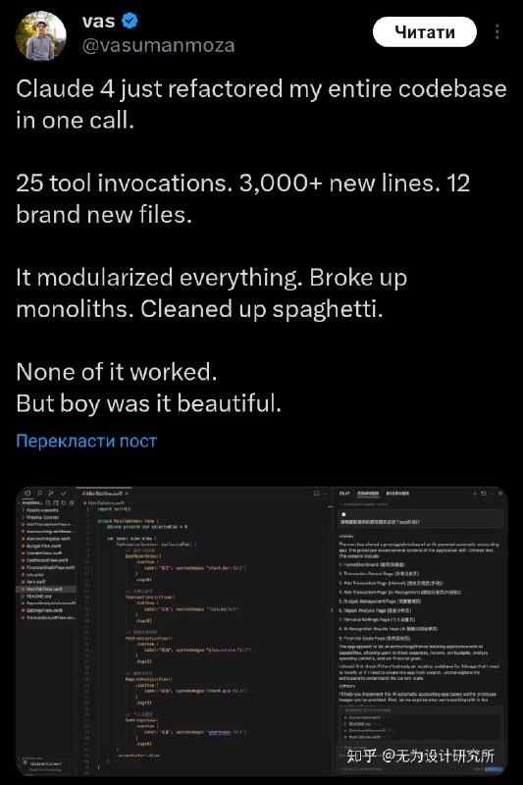Viewport: 523px width, 785px height.
Task: Select README.md in the file tree
Action: coord(37,597)
